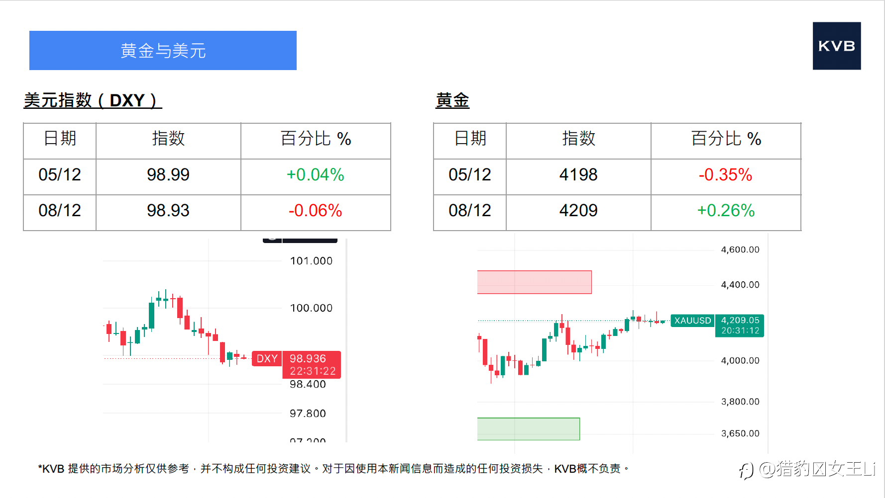Screen dimensions: 885x498
Task: Click the green XAUUSD ticker label
Action: tap(692, 321)
